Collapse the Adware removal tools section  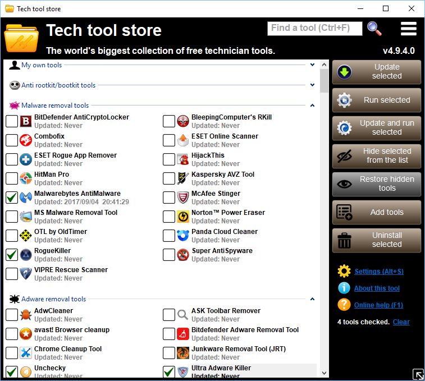point(312,299)
